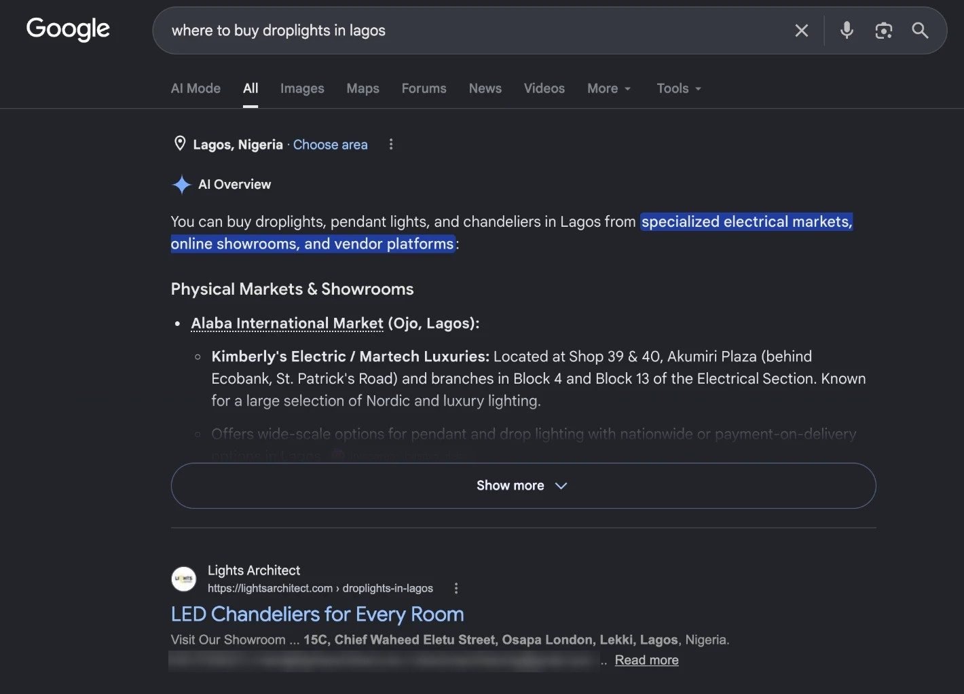
Task: Click the highlighted text 'specialized electrical markets,'
Action: [747, 221]
